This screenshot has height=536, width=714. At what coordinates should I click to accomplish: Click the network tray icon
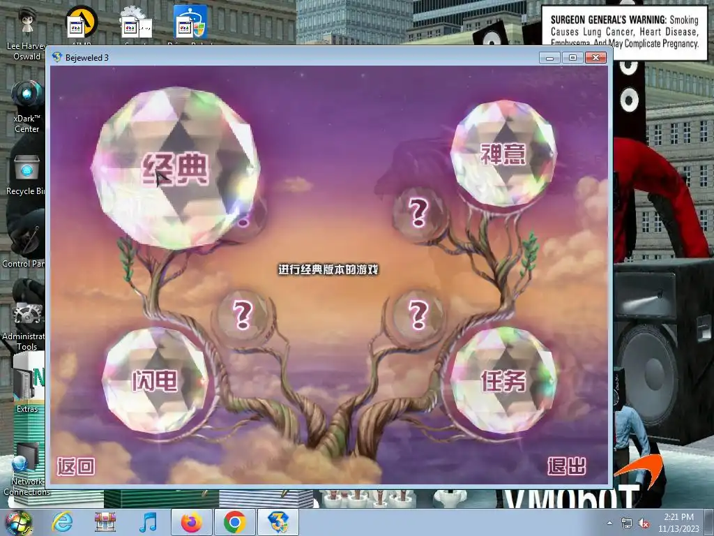tap(627, 523)
